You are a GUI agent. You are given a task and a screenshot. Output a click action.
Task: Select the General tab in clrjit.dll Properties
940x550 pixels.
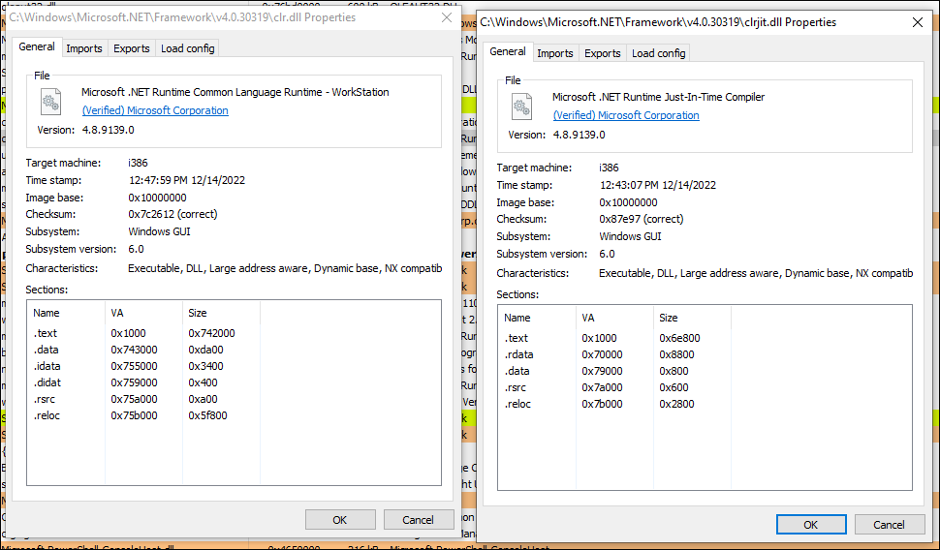508,51
